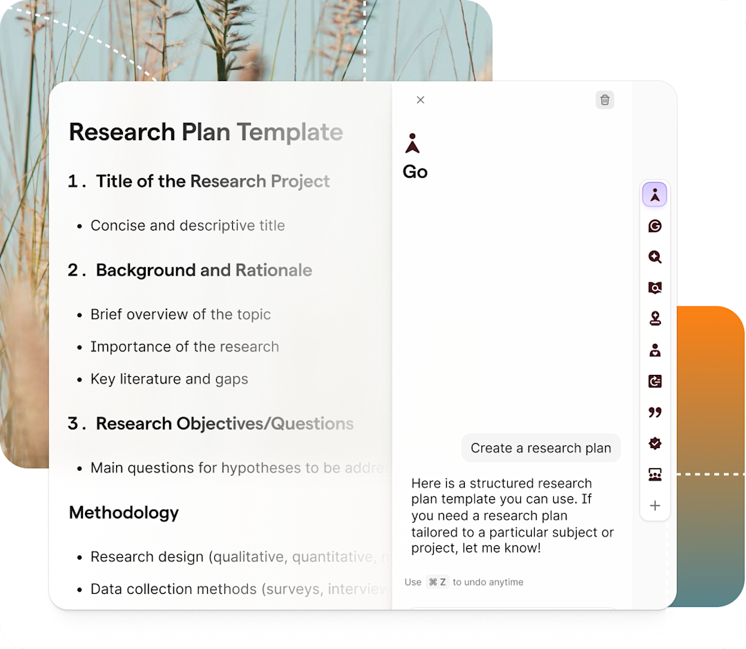Click the 'Background and Rationale' section heading
This screenshot has width=746, height=649.
click(204, 270)
